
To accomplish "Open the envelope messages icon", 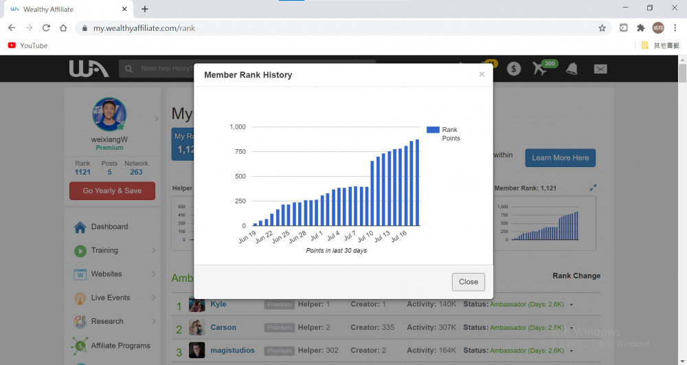I will click(x=600, y=69).
